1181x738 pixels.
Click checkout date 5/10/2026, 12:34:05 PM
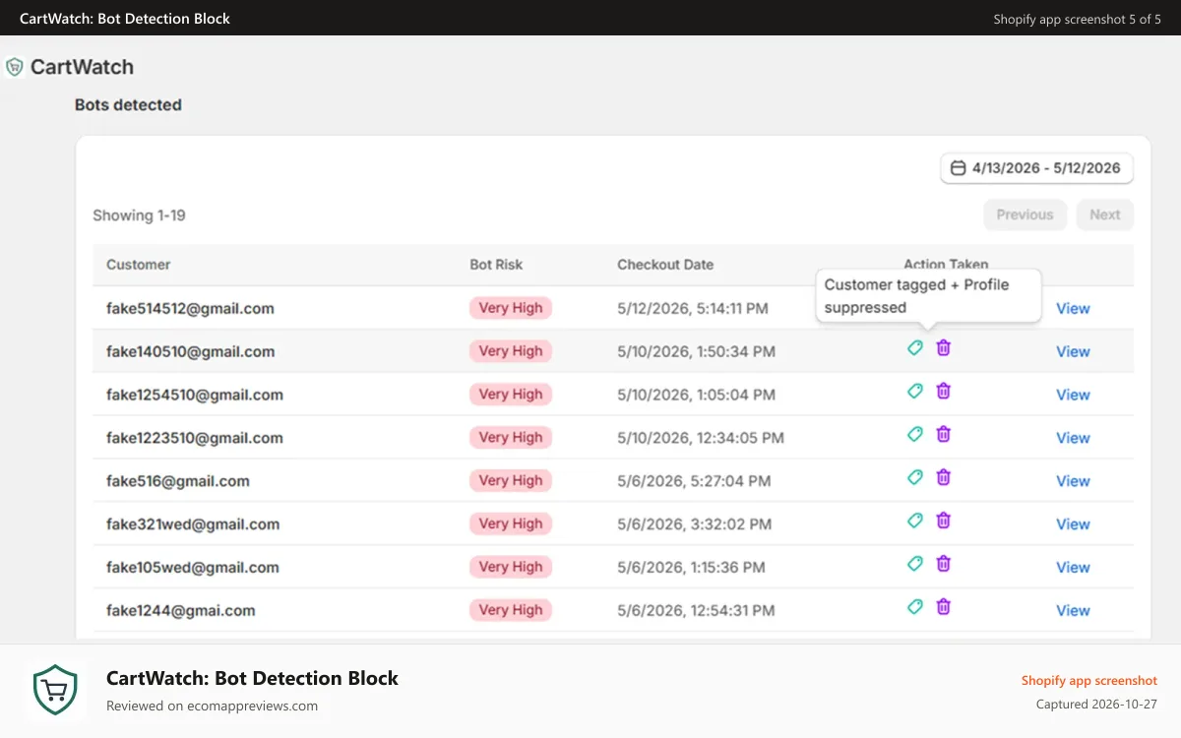pos(701,438)
